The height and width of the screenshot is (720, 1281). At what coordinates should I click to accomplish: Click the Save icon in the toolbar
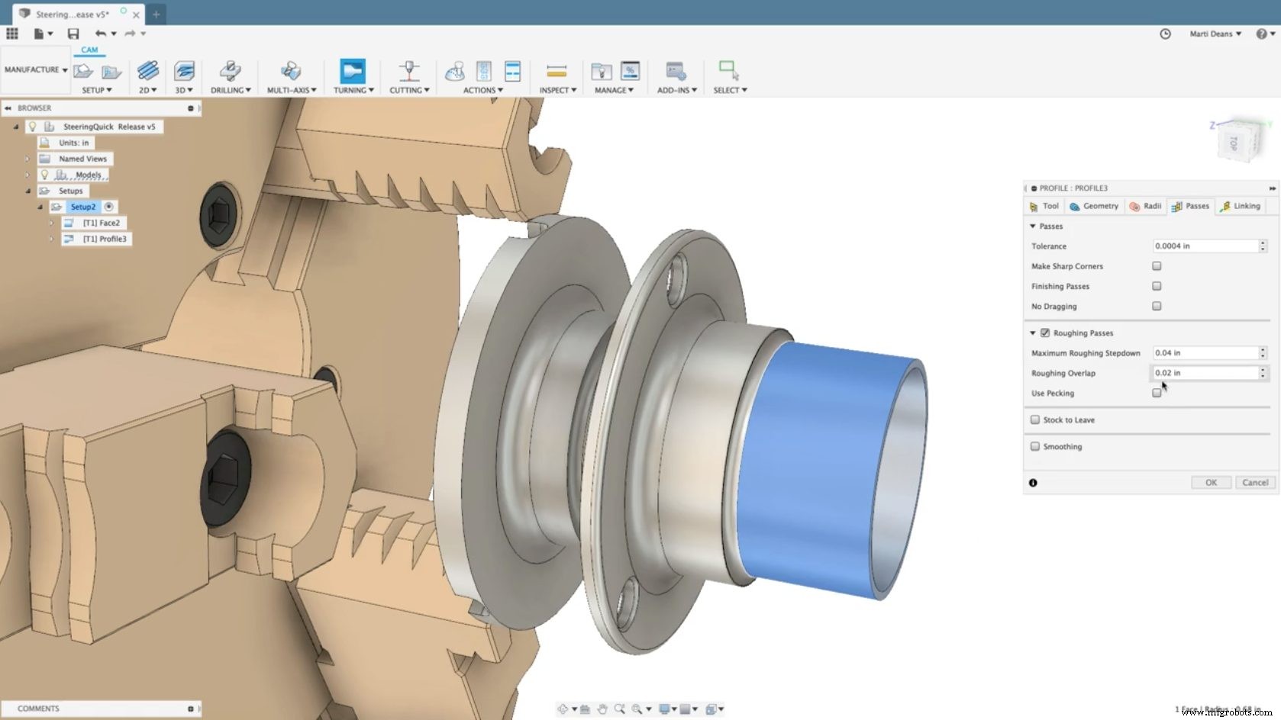(73, 34)
